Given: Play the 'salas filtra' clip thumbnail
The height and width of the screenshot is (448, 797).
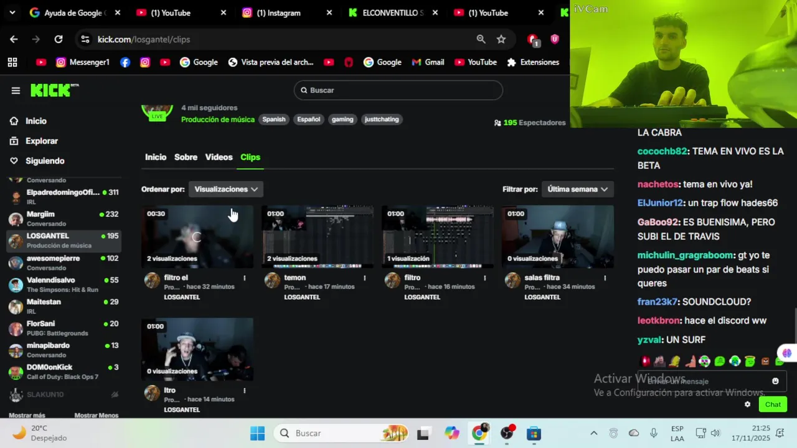Looking at the screenshot, I should click(558, 236).
